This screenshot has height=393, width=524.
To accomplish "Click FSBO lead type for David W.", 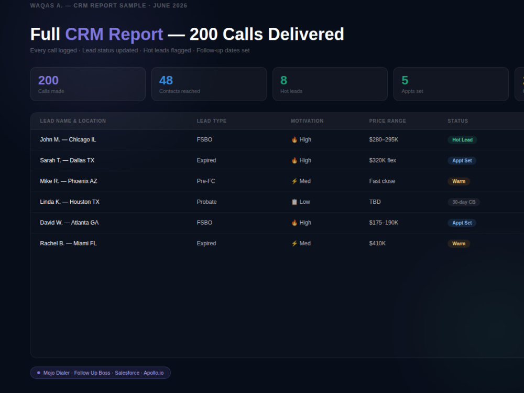I will point(204,223).
